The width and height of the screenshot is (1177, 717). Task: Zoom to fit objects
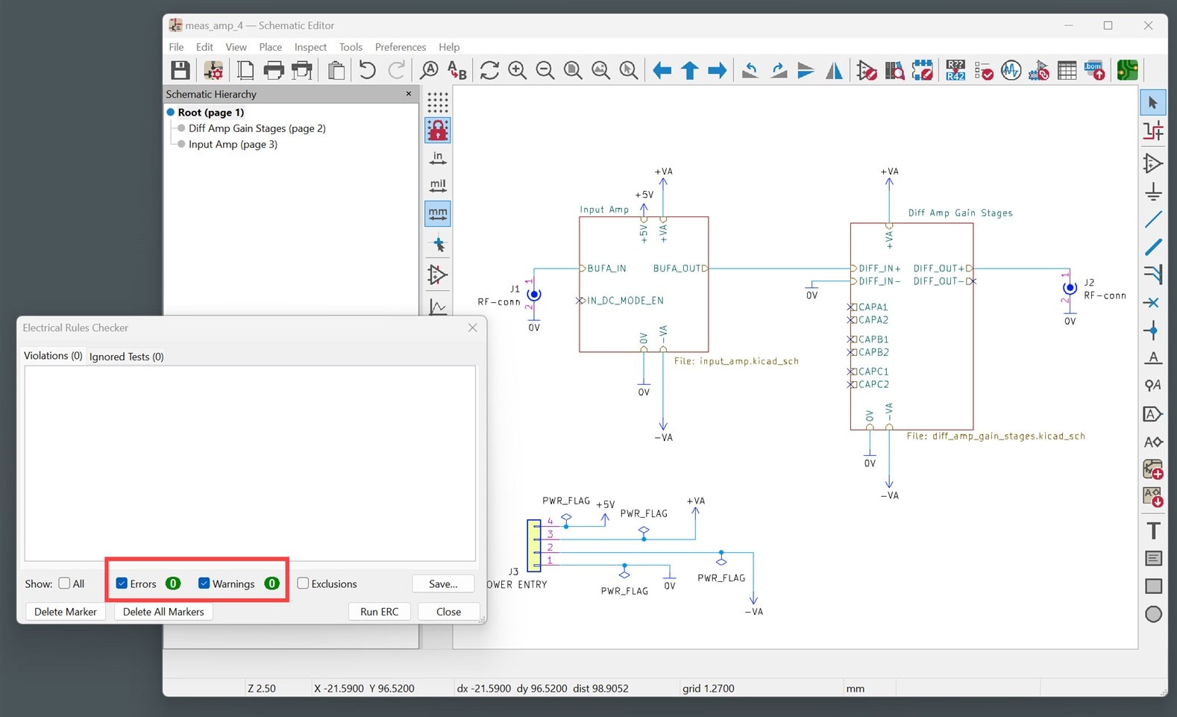coord(600,70)
